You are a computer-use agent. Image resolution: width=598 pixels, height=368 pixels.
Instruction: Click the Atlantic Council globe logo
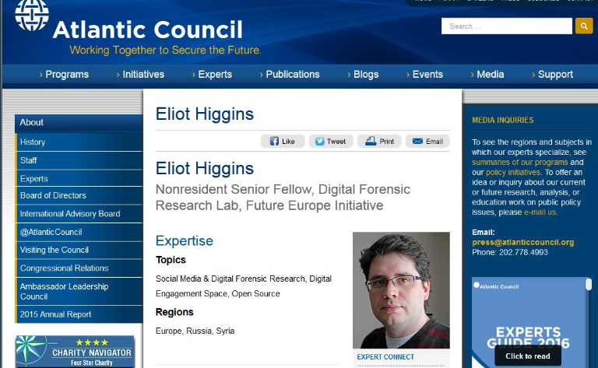click(32, 16)
